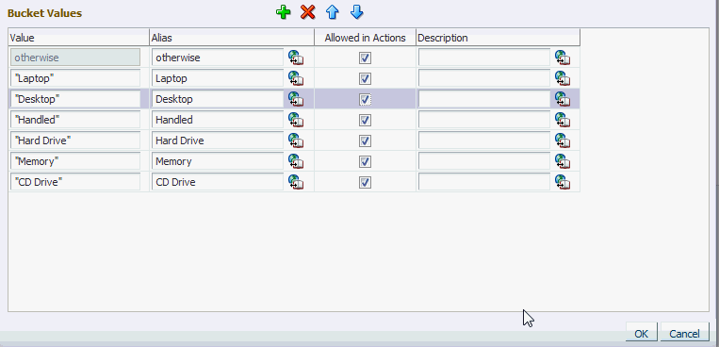Edit the Desktop alias field

[218, 99]
